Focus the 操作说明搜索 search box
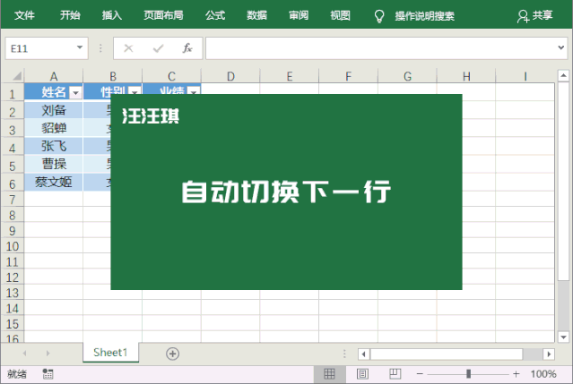573x384 pixels. 425,16
